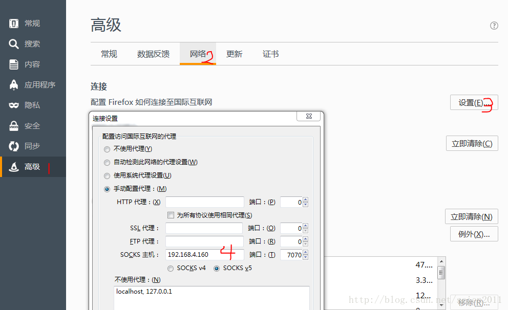508x310 pixels.
Task: Click the HTTP port number field
Action: click(x=291, y=202)
